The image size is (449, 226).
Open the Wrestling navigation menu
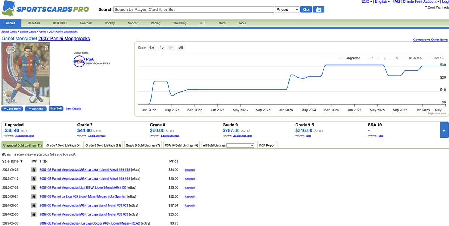pos(180,23)
